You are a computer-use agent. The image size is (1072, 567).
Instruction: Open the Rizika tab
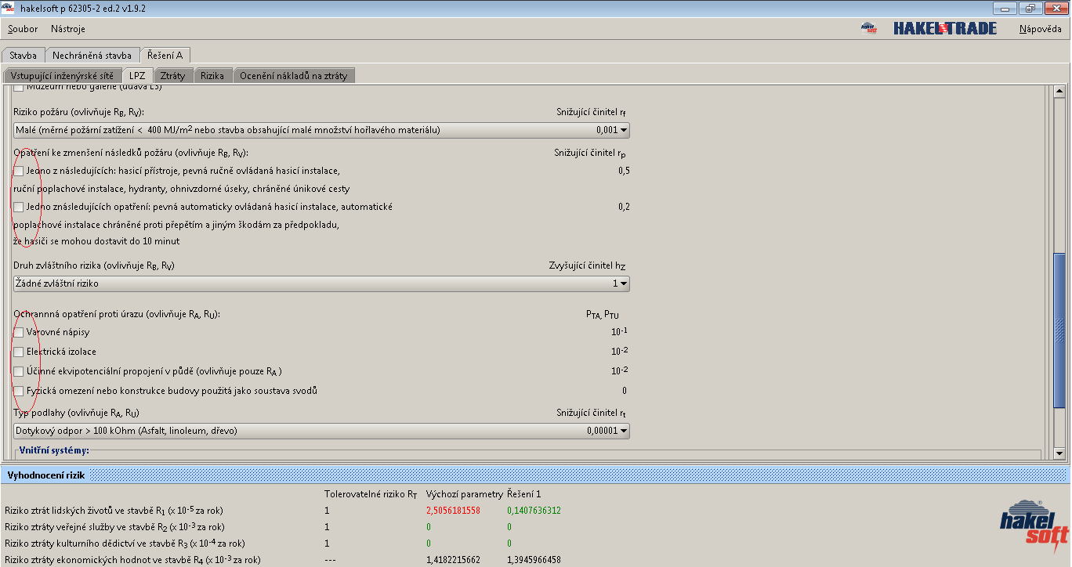point(212,76)
